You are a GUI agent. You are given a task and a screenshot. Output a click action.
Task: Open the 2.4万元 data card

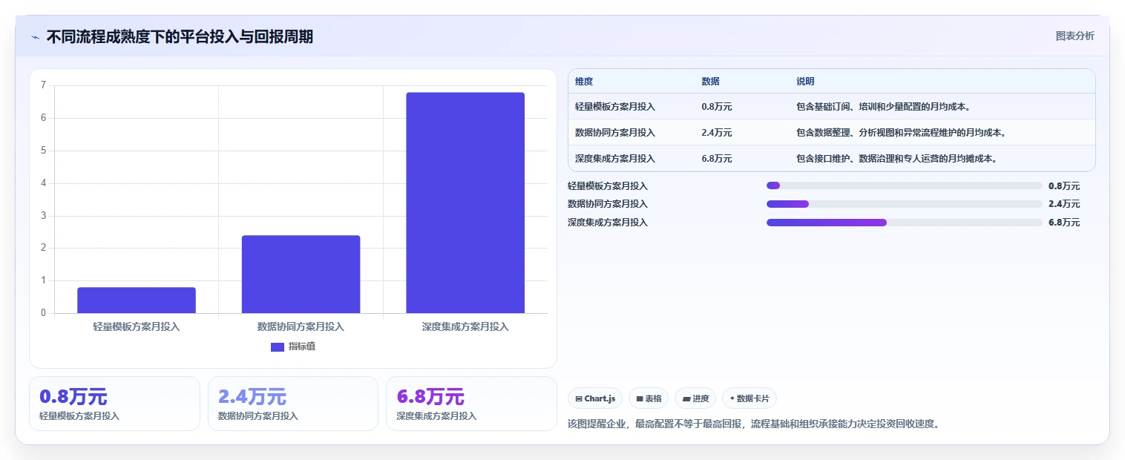pos(293,404)
